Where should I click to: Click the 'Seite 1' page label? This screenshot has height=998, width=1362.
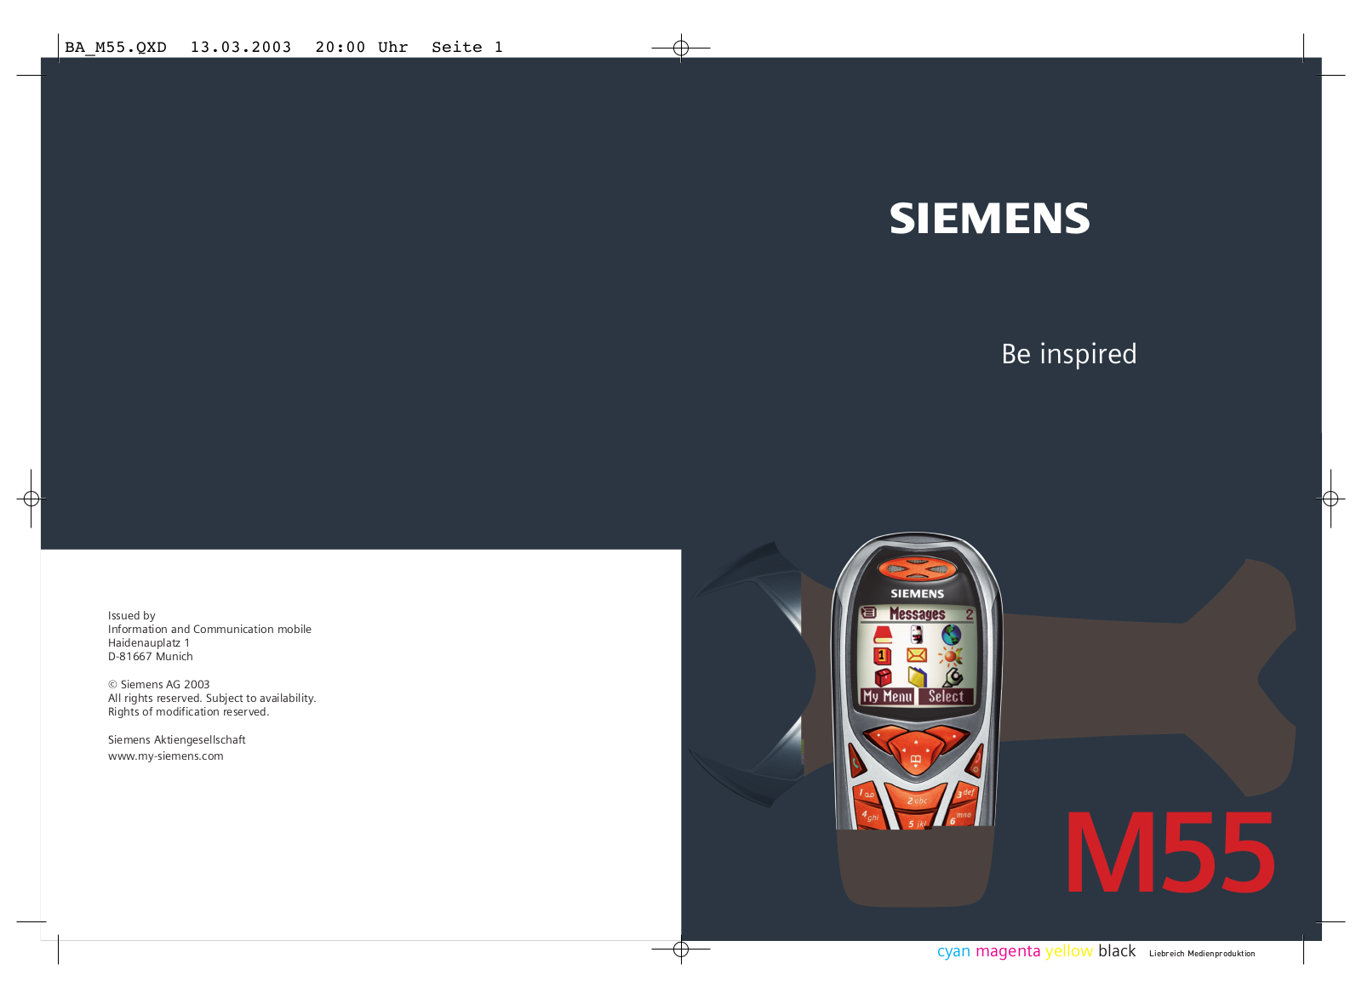pyautogui.click(x=467, y=47)
